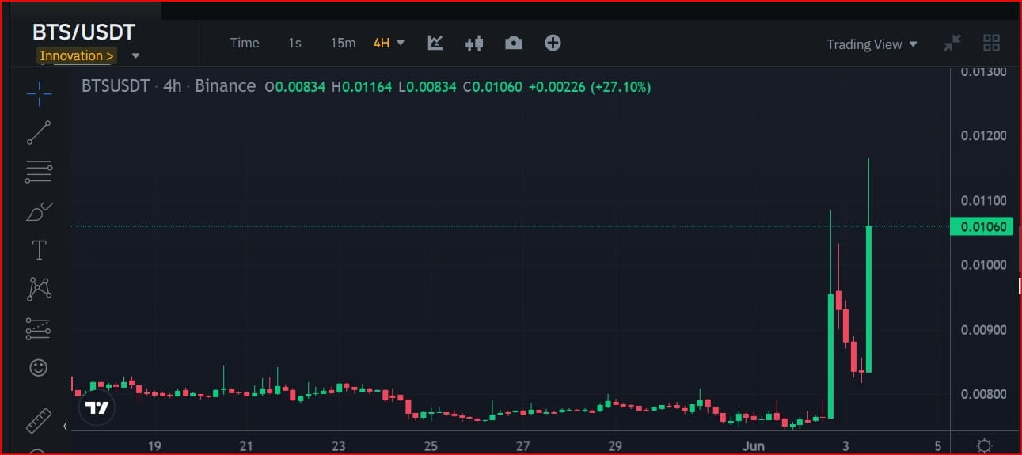Click the 0.00800 price axis label
Image resolution: width=1022 pixels, height=455 pixels.
983,394
